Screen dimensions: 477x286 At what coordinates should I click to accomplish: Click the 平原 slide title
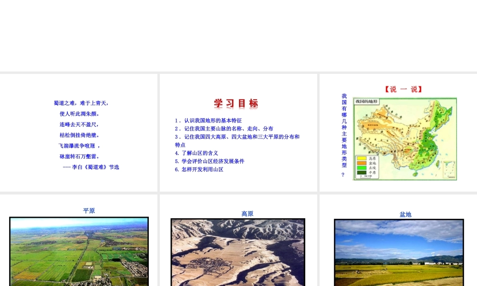(89, 211)
